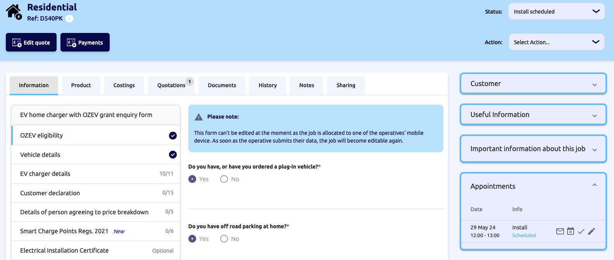This screenshot has height=260, width=614.
Task: Expand the Customer panel
Action: point(533,84)
